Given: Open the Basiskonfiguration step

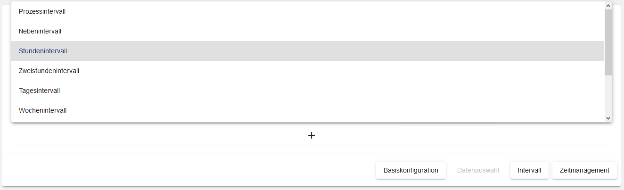Looking at the screenshot, I should pyautogui.click(x=411, y=170).
